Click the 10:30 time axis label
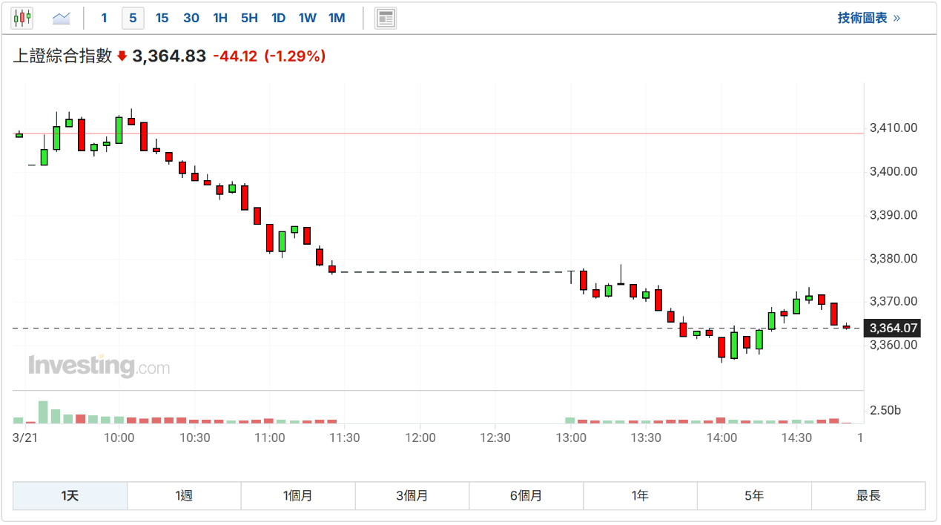This screenshot has width=941, height=525. pos(194,437)
